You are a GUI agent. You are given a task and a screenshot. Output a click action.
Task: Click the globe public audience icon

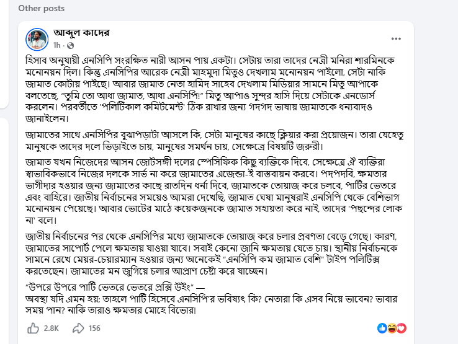coord(70,46)
